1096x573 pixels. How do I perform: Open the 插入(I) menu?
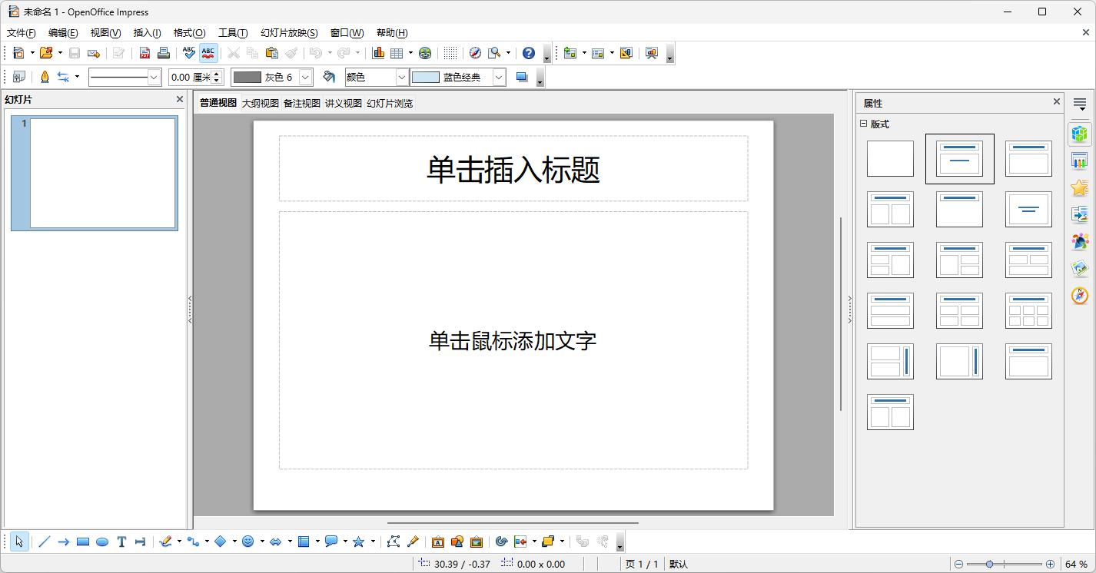(x=148, y=33)
